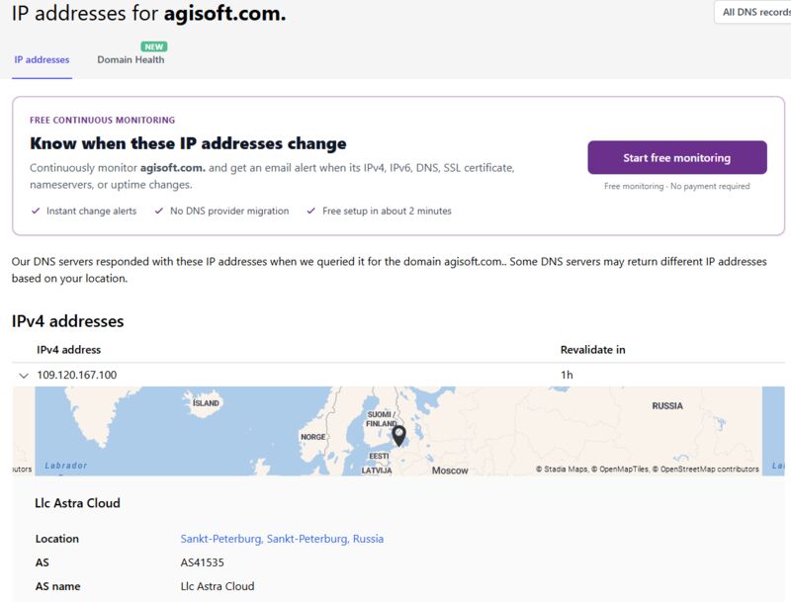Click the Start free monitoring button
791x602 pixels.
pyautogui.click(x=677, y=158)
